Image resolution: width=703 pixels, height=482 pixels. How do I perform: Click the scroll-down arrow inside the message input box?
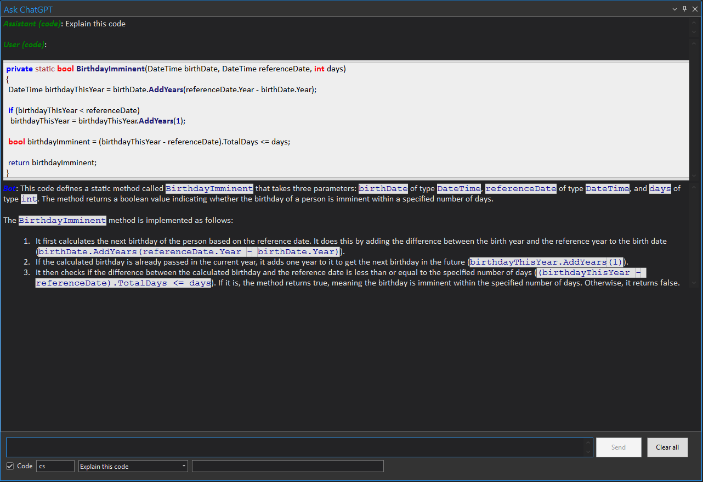pos(588,452)
